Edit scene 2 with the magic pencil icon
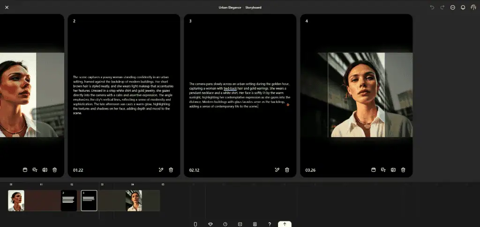This screenshot has height=227, width=480. point(161,170)
